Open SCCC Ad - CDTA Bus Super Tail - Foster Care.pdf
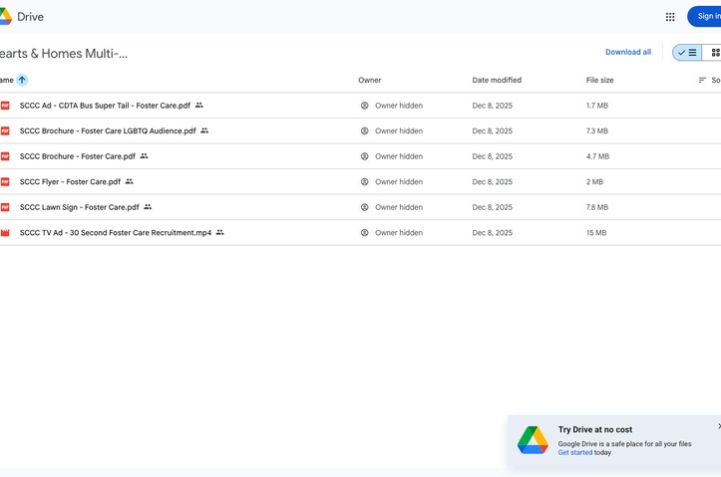Screen dimensions: 721x477 pyautogui.click(x=105, y=106)
